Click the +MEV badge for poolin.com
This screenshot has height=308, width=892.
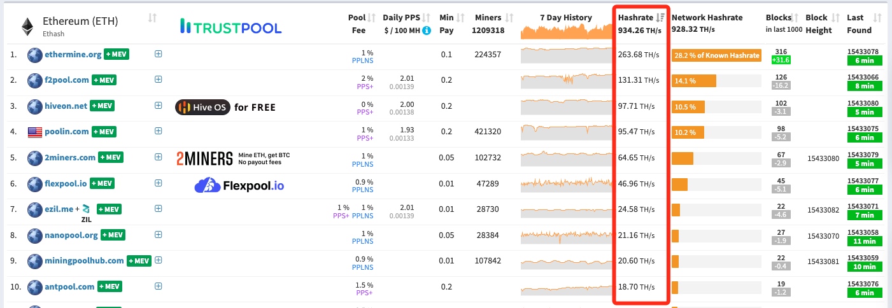[x=104, y=132]
